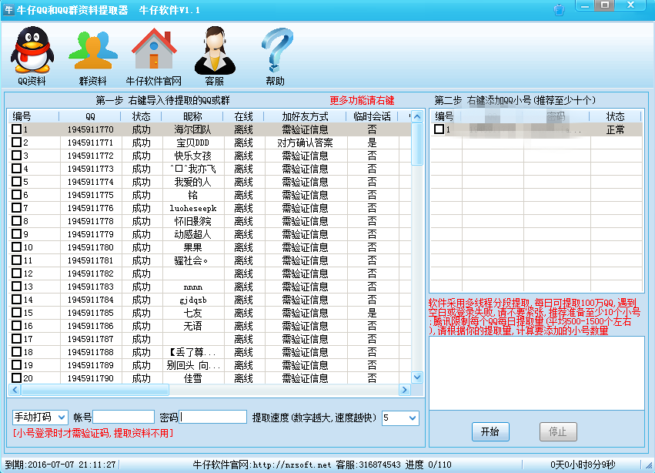Click the list's scroll left arrow
The image size is (655, 473).
tap(15, 391)
